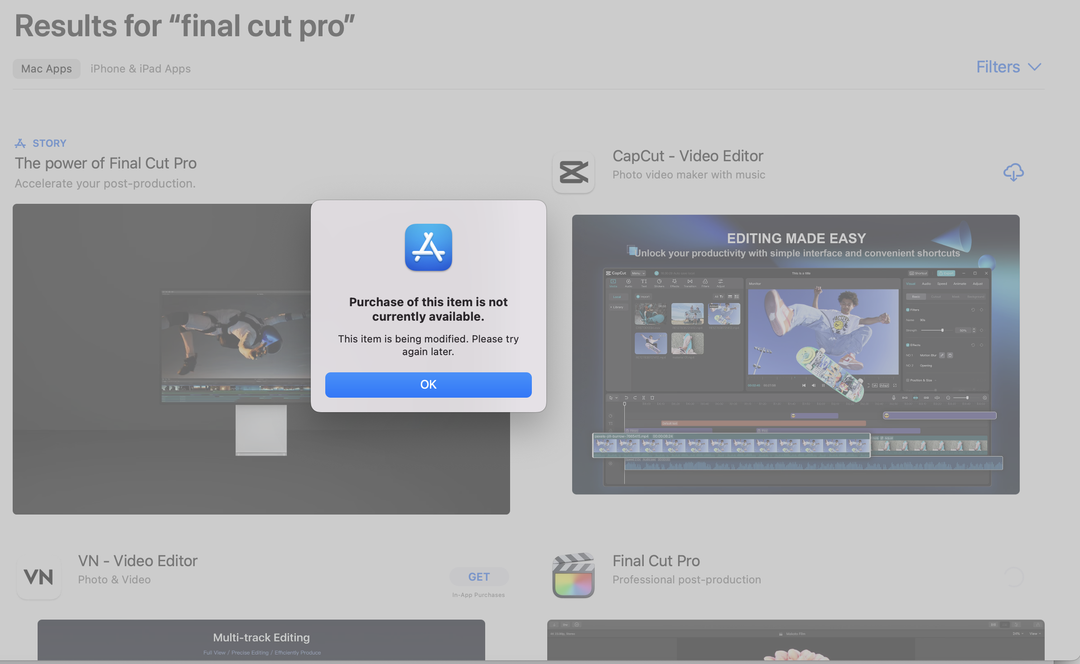Open the CapCut app icon
1080x664 pixels.
pyautogui.click(x=573, y=172)
